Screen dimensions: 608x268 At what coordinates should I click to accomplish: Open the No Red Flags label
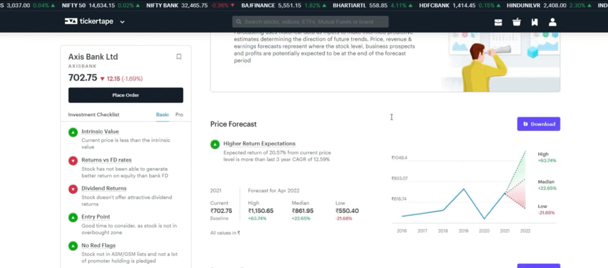click(98, 246)
